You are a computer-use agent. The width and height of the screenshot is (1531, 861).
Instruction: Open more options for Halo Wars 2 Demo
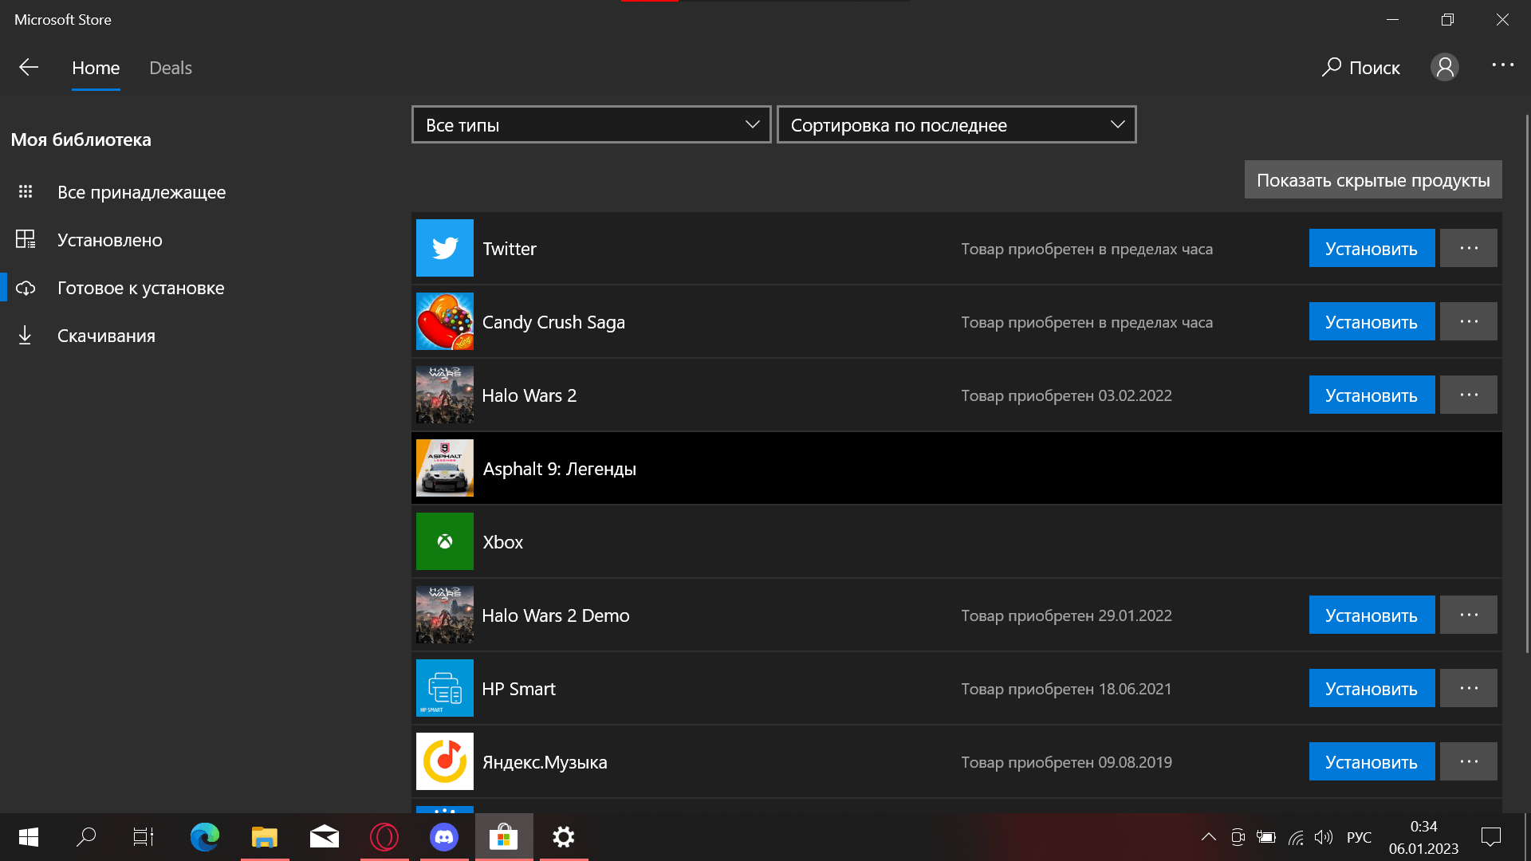(x=1469, y=615)
